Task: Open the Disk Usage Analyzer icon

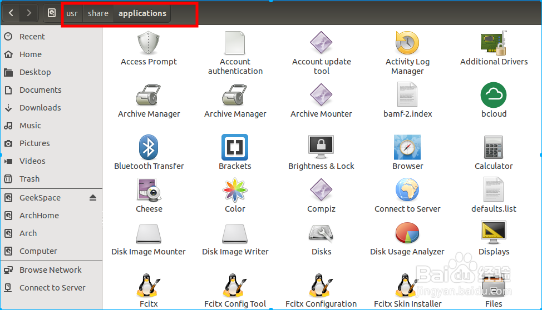Action: coord(407,233)
